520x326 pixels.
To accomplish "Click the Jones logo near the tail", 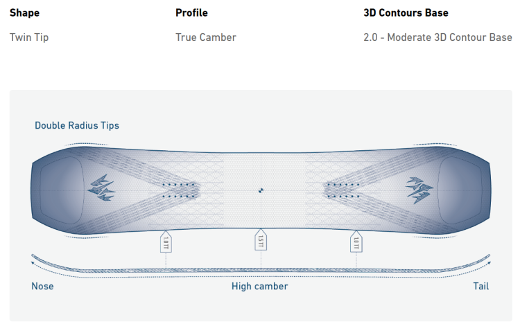I will pos(420,189).
